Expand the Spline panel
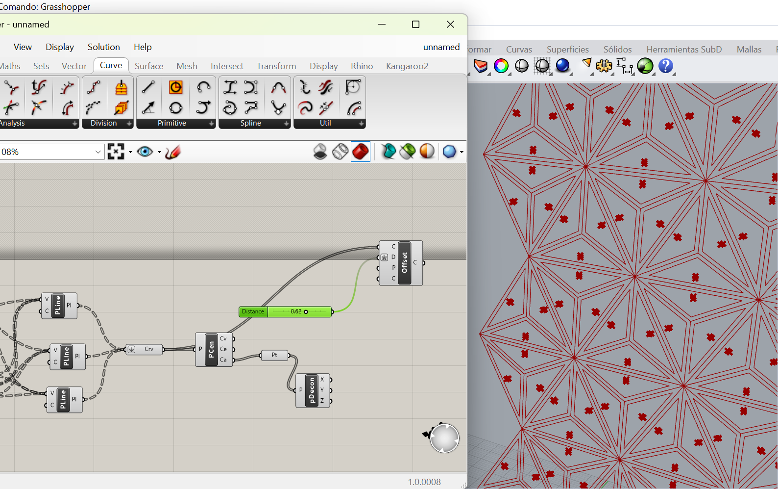 tap(286, 124)
